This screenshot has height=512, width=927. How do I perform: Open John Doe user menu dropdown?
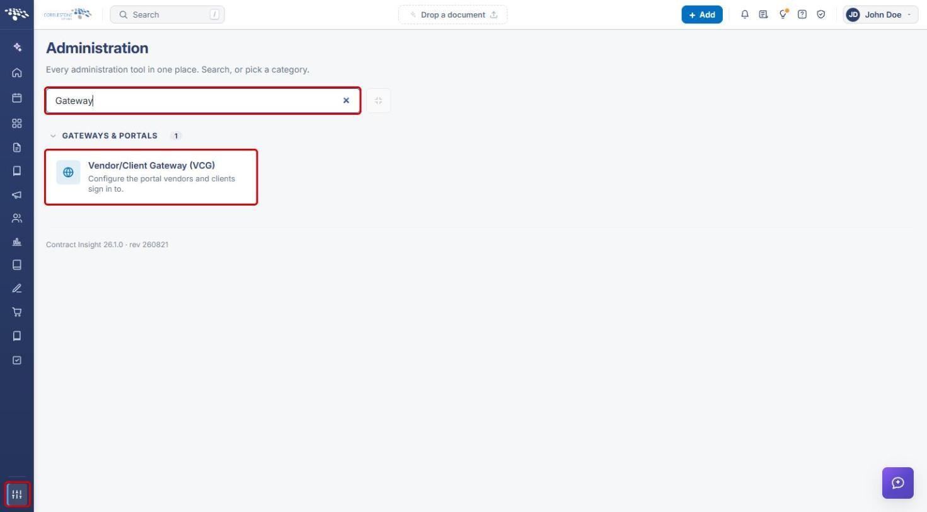pos(880,15)
